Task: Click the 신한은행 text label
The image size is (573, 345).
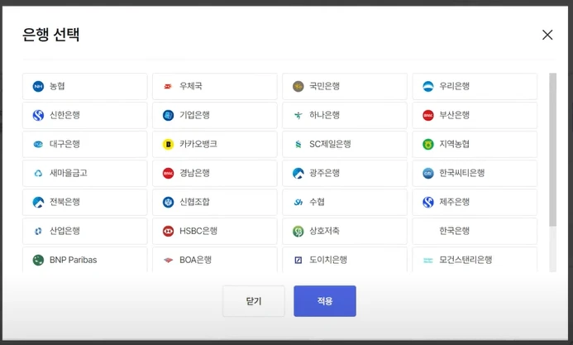Action: [x=64, y=115]
